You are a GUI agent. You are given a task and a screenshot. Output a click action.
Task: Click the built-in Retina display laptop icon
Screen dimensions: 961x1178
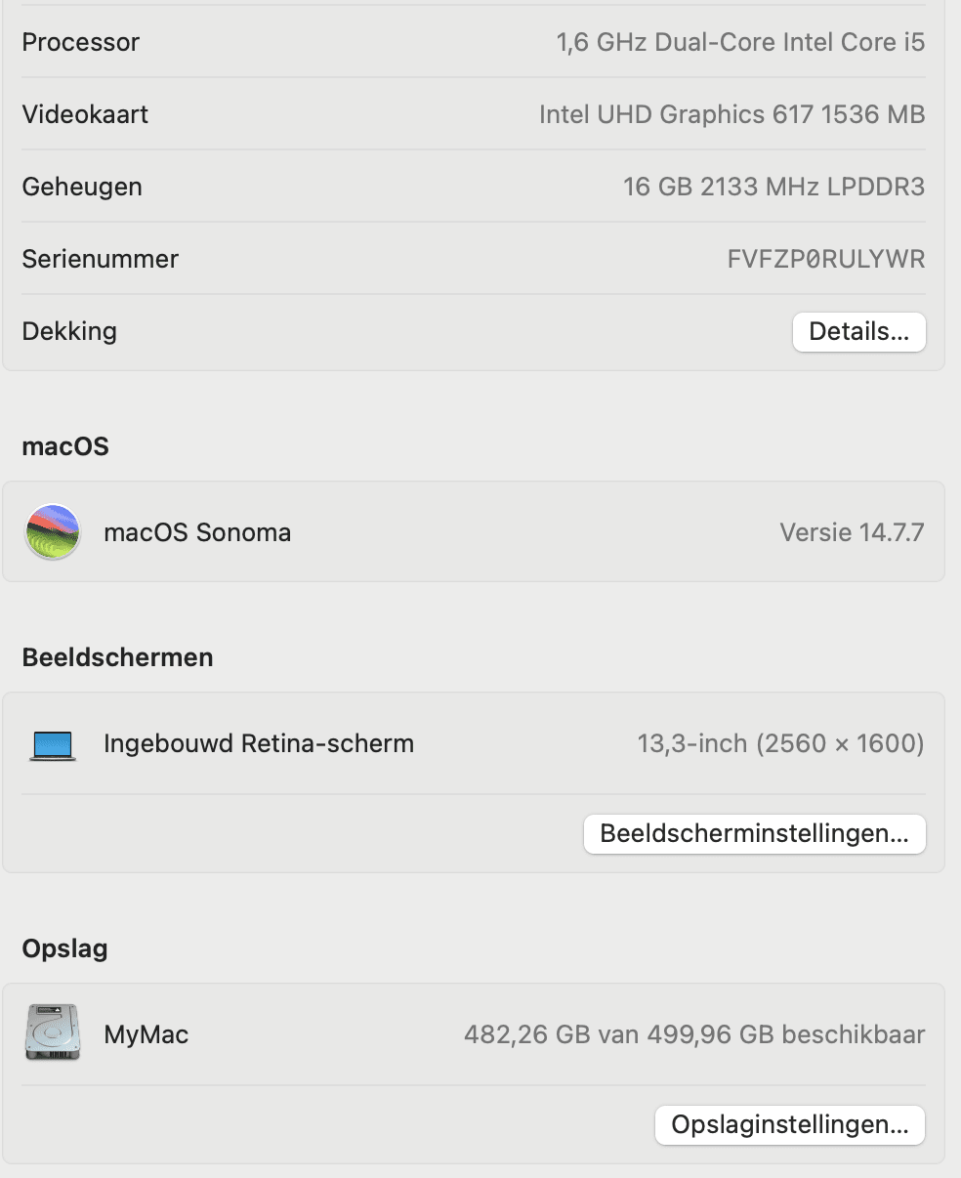point(53,745)
